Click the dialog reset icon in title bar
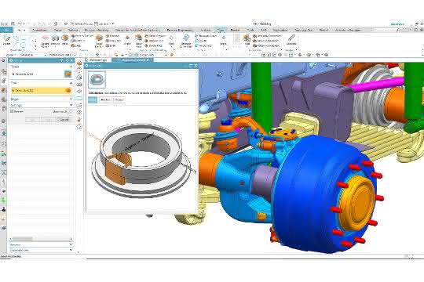 pyautogui.click(x=67, y=60)
